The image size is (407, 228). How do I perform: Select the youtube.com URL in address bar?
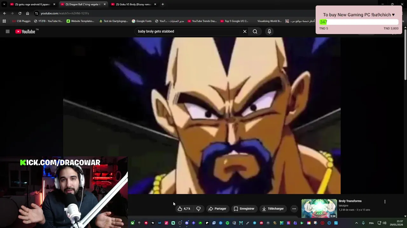65,13
